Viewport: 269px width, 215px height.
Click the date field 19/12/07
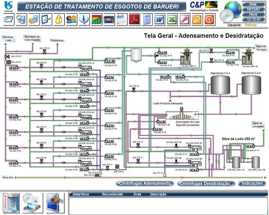253,9
